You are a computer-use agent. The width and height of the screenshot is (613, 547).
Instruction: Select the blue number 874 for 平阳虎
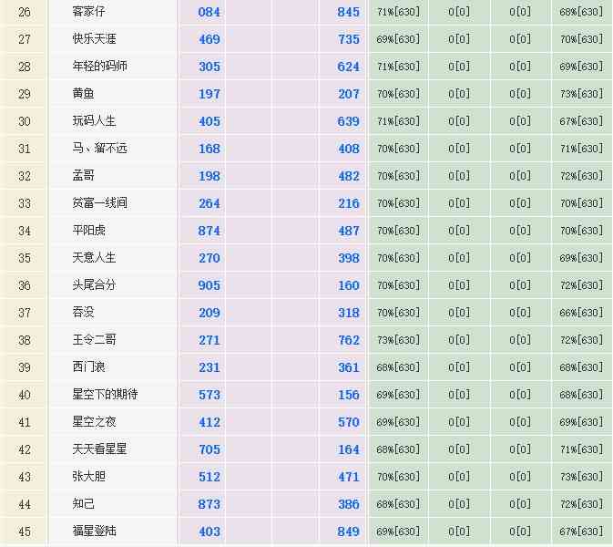[x=209, y=231]
